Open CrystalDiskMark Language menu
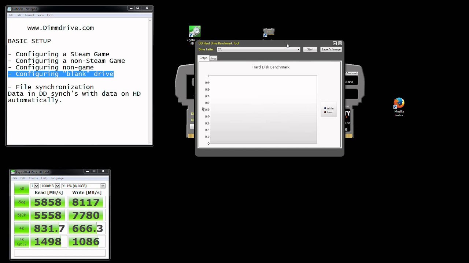Image resolution: width=469 pixels, height=263 pixels. pos(57,178)
